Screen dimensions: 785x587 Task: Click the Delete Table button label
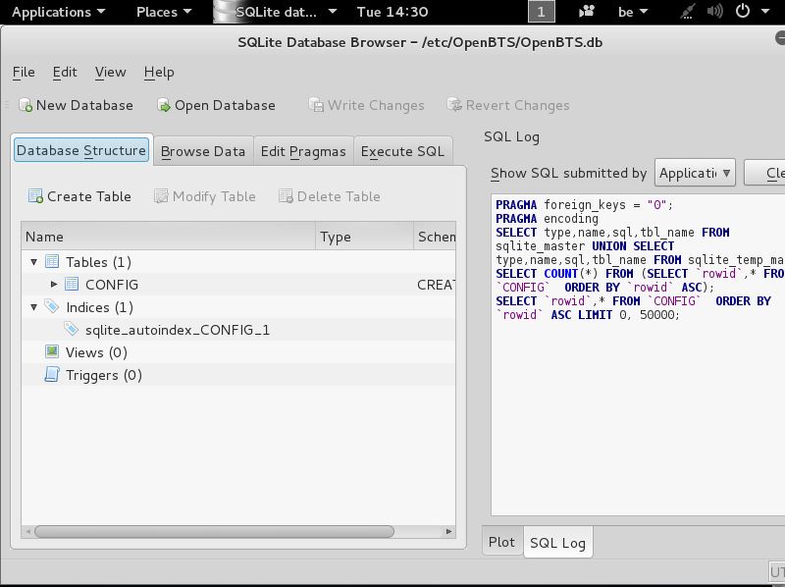click(x=339, y=196)
